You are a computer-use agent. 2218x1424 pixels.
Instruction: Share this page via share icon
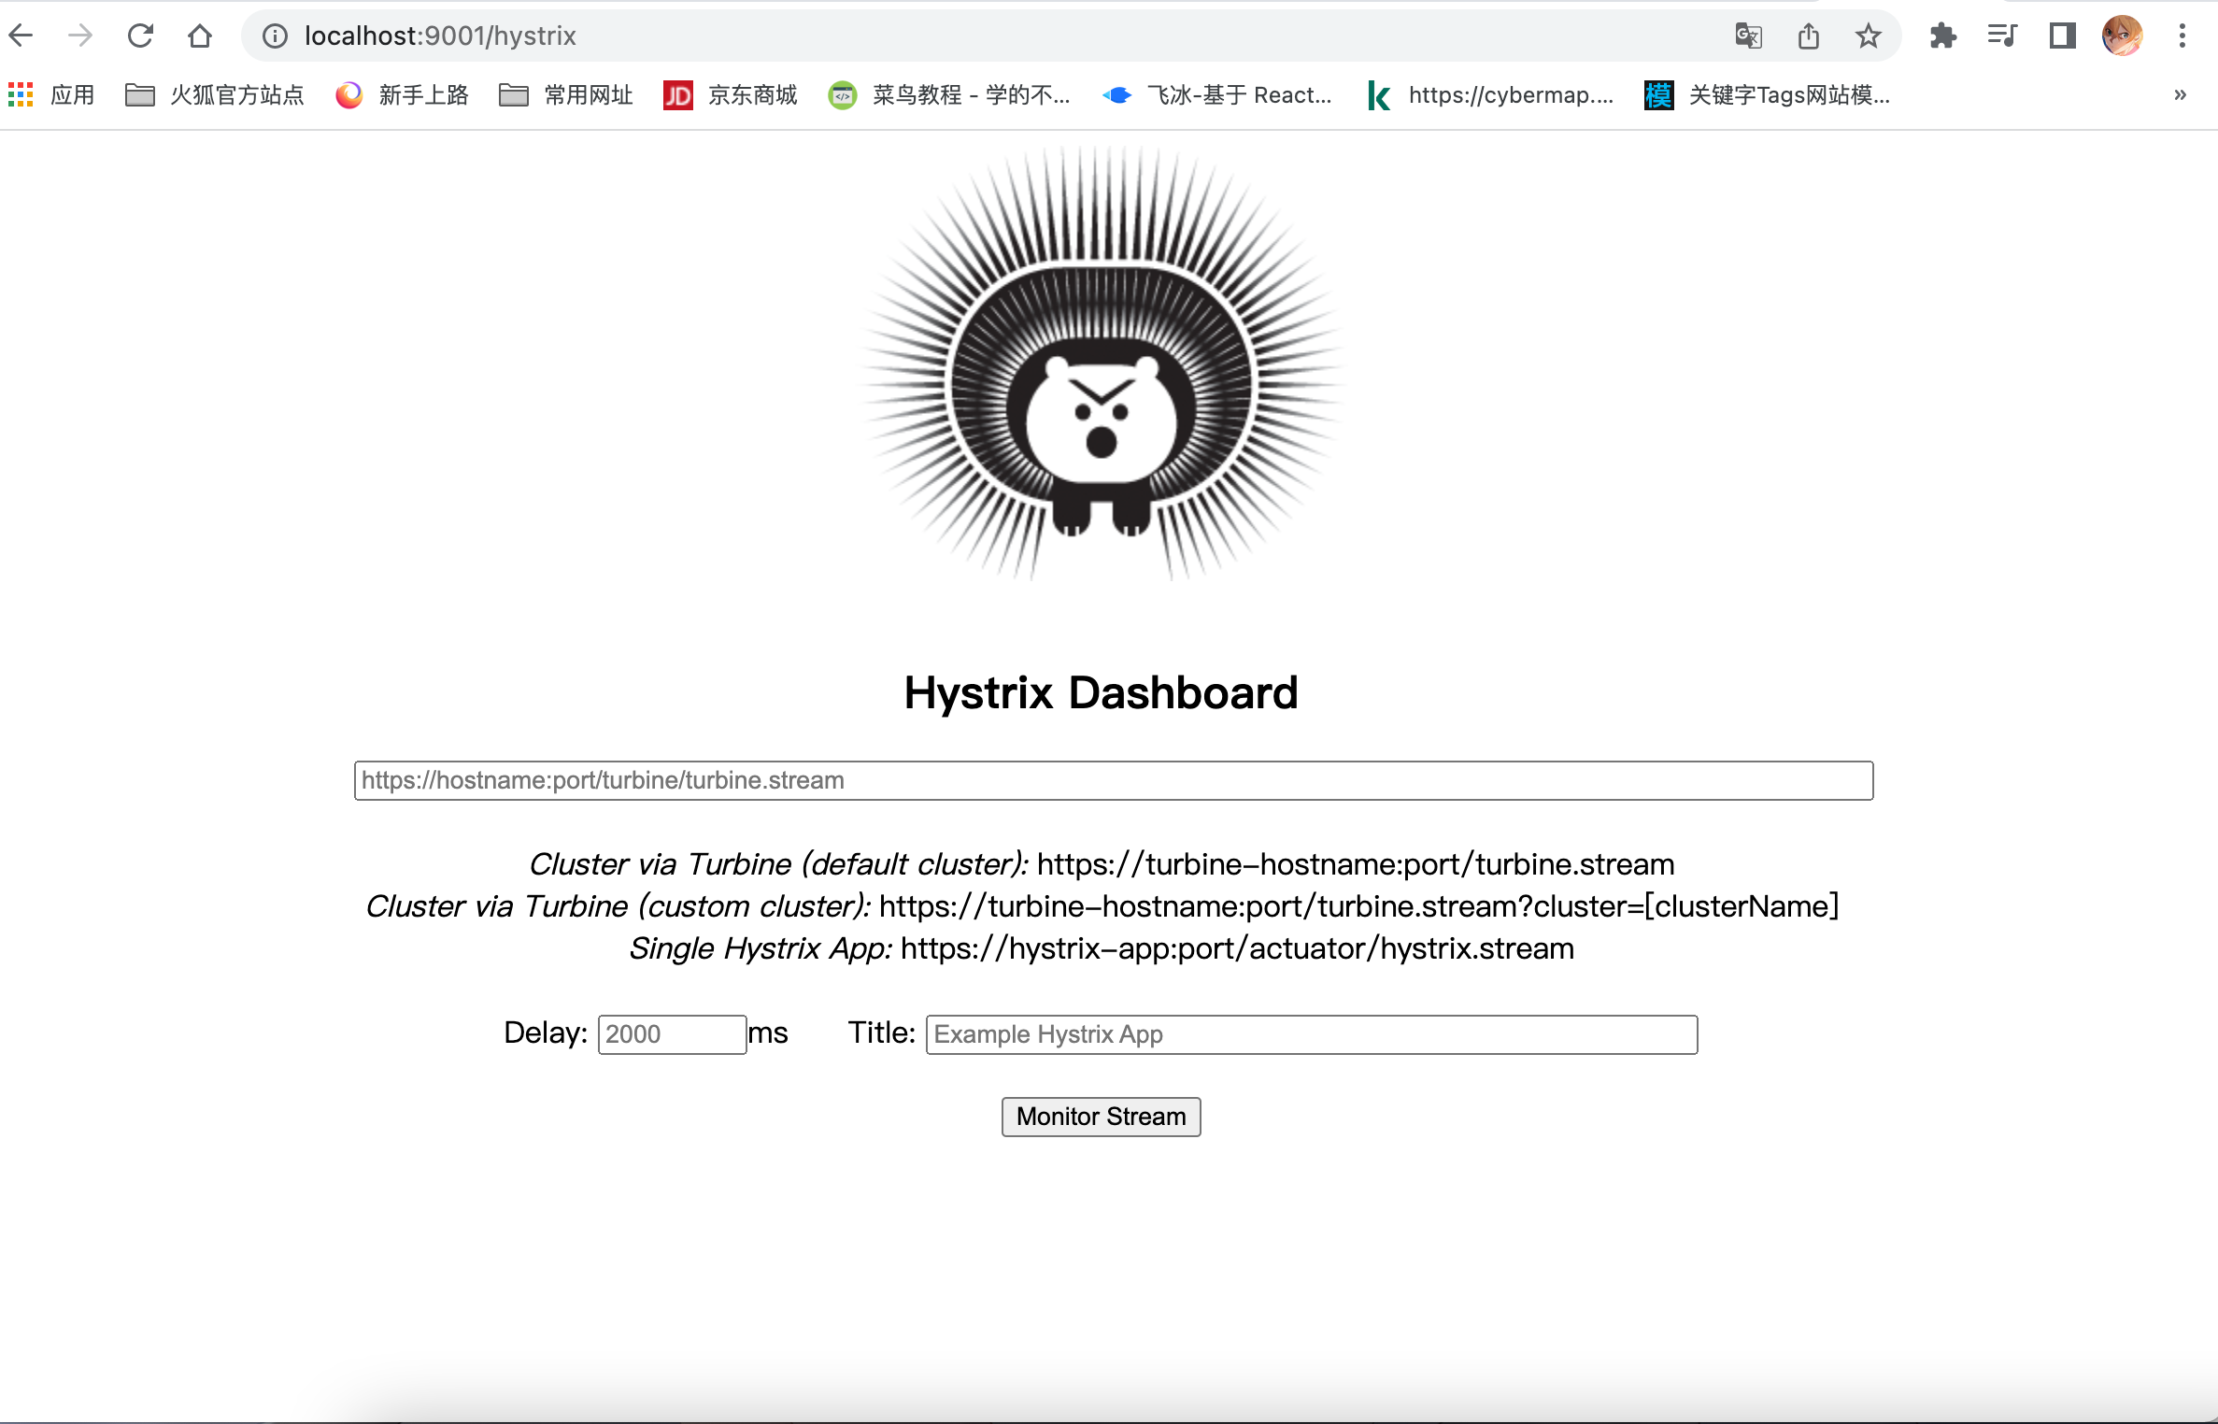click(x=1808, y=36)
